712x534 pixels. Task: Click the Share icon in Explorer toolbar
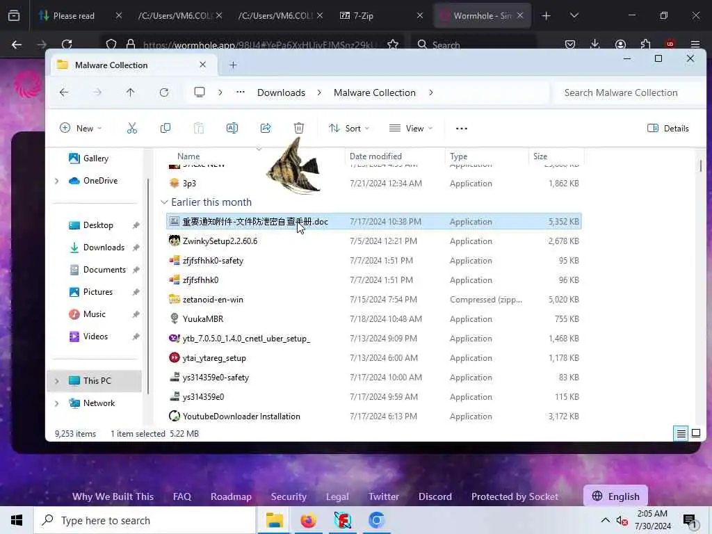click(266, 128)
